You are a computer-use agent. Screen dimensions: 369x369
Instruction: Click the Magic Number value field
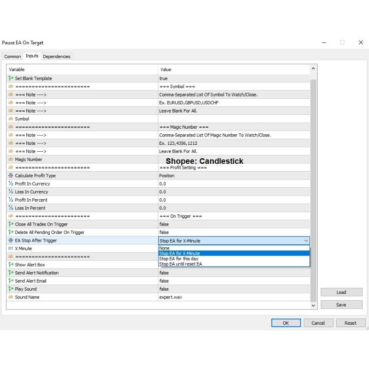tap(233, 160)
